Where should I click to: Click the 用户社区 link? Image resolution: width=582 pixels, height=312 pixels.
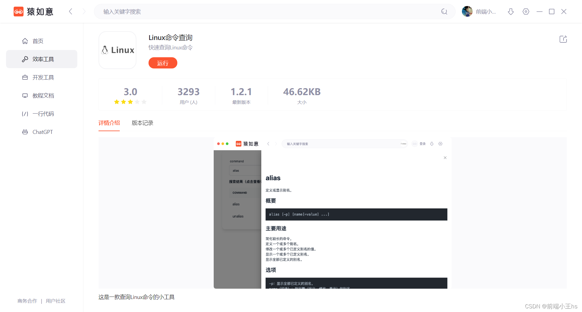click(55, 301)
